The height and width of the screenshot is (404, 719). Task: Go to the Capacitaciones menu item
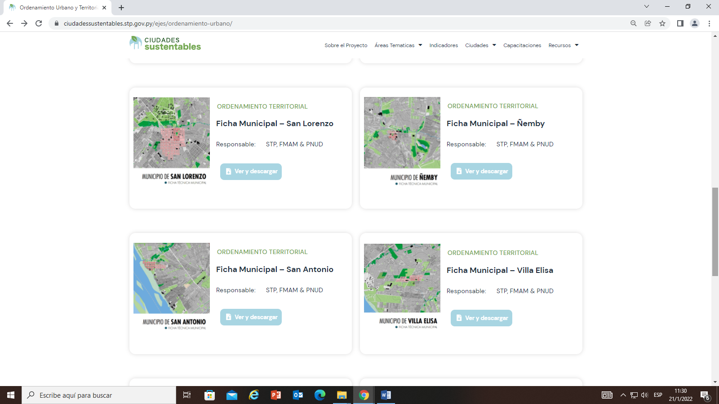pyautogui.click(x=522, y=45)
